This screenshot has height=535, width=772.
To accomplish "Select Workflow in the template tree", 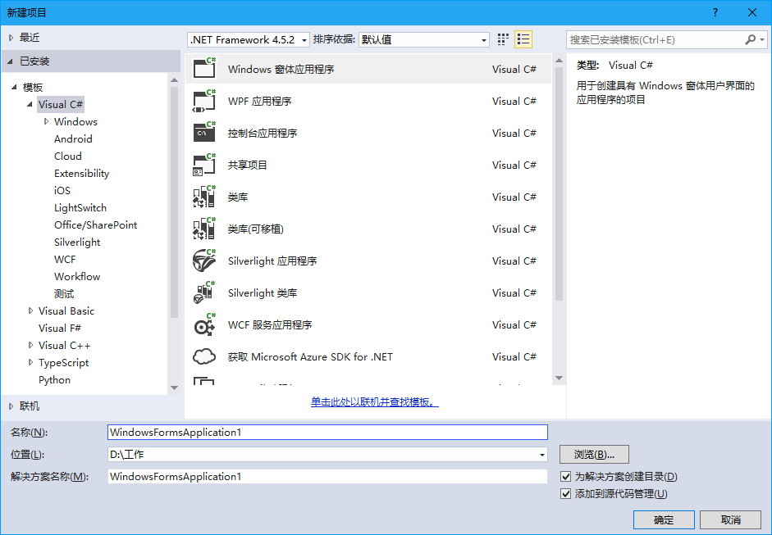I will 77,276.
